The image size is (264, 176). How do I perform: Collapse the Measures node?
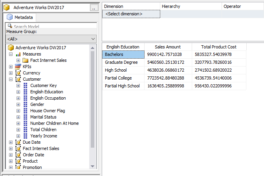tap(11, 54)
